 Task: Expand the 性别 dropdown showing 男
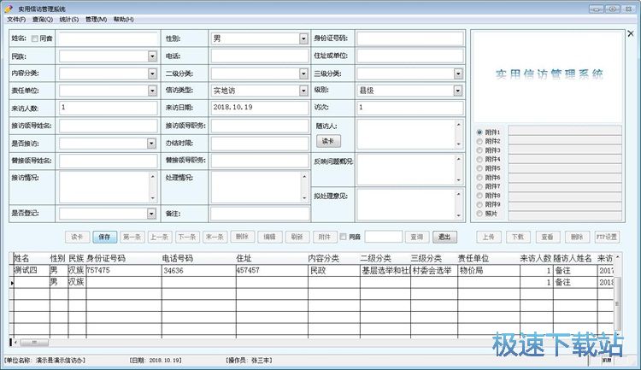pos(303,38)
